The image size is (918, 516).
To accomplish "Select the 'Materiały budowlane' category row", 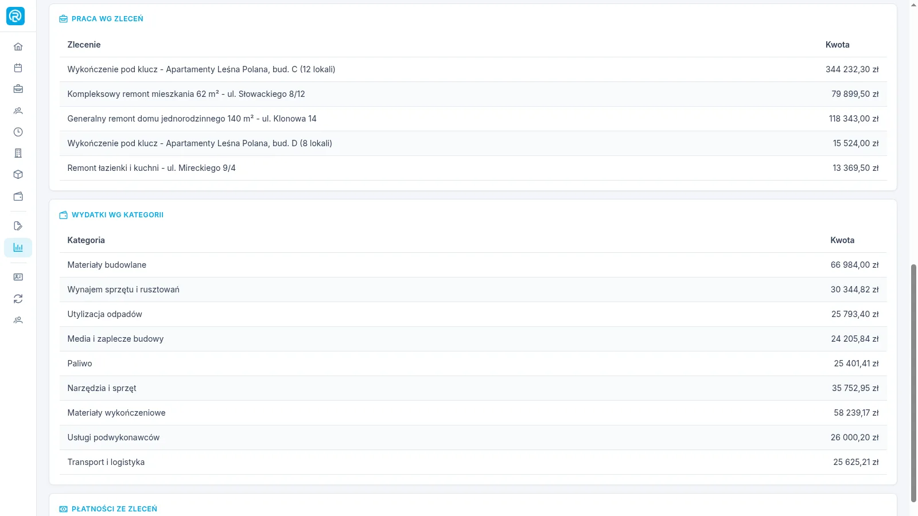I will tap(473, 265).
